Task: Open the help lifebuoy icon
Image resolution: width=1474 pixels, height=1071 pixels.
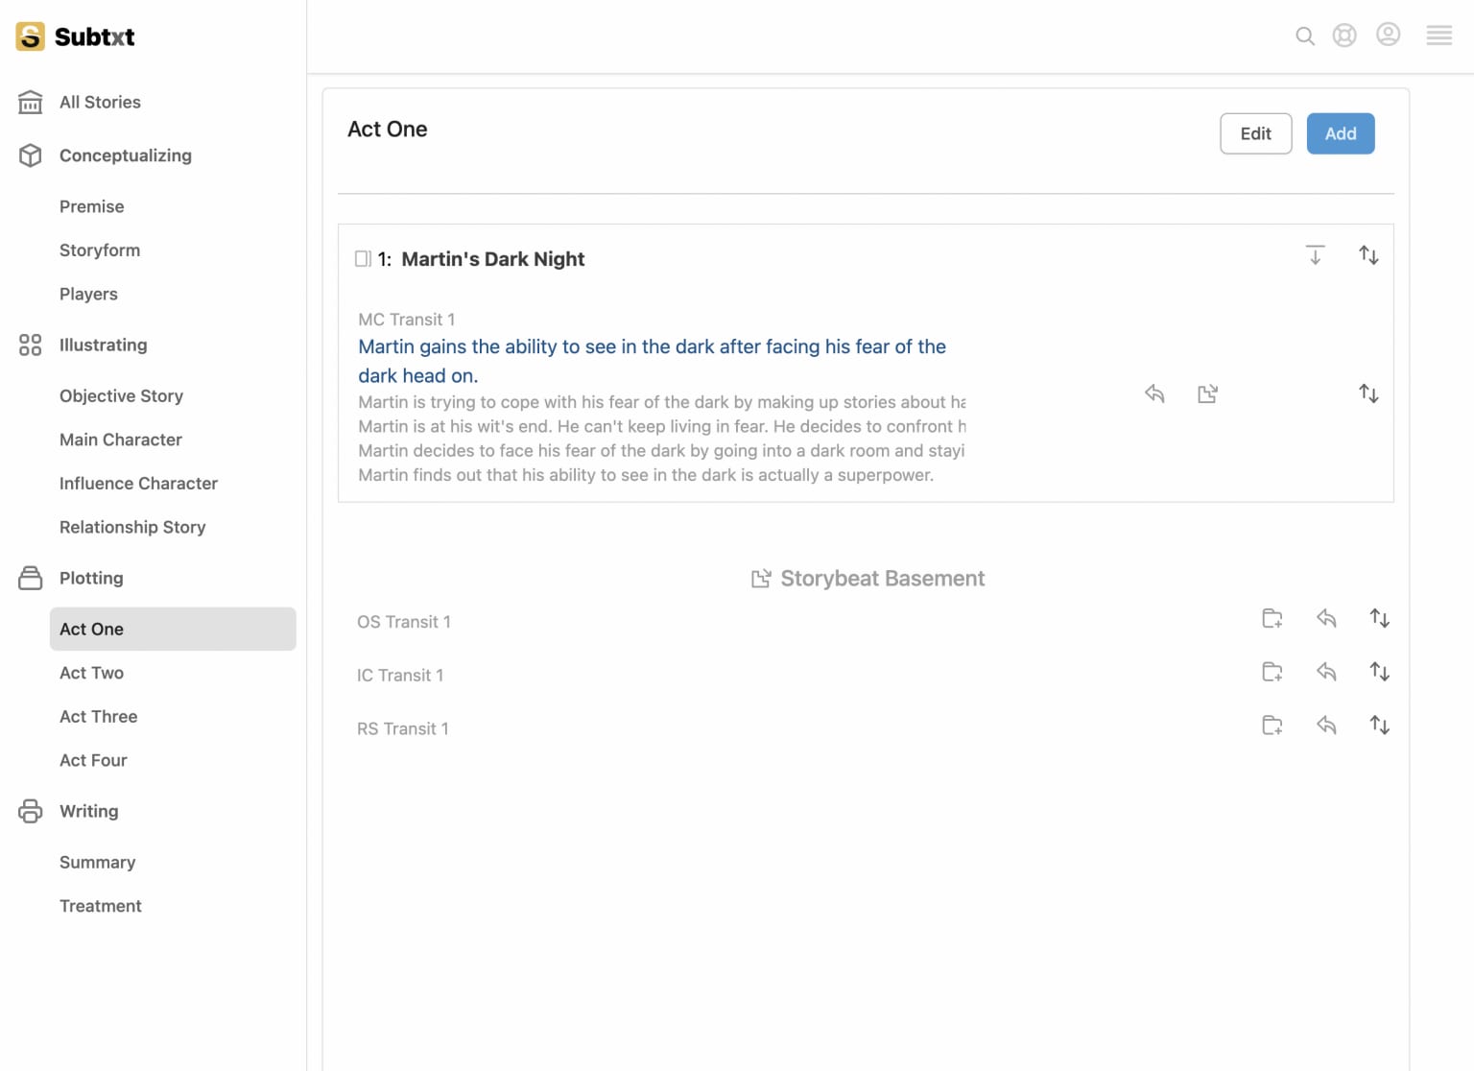Action: [1344, 36]
